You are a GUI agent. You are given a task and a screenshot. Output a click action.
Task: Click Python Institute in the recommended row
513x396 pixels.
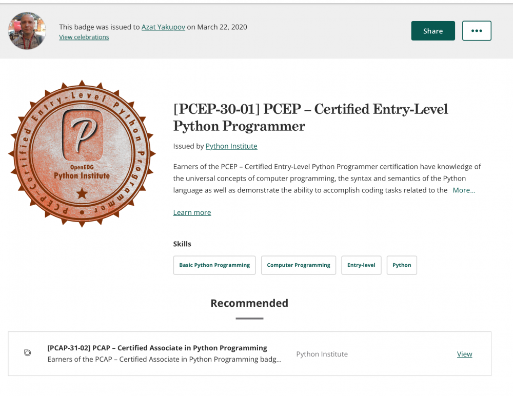pyautogui.click(x=322, y=354)
